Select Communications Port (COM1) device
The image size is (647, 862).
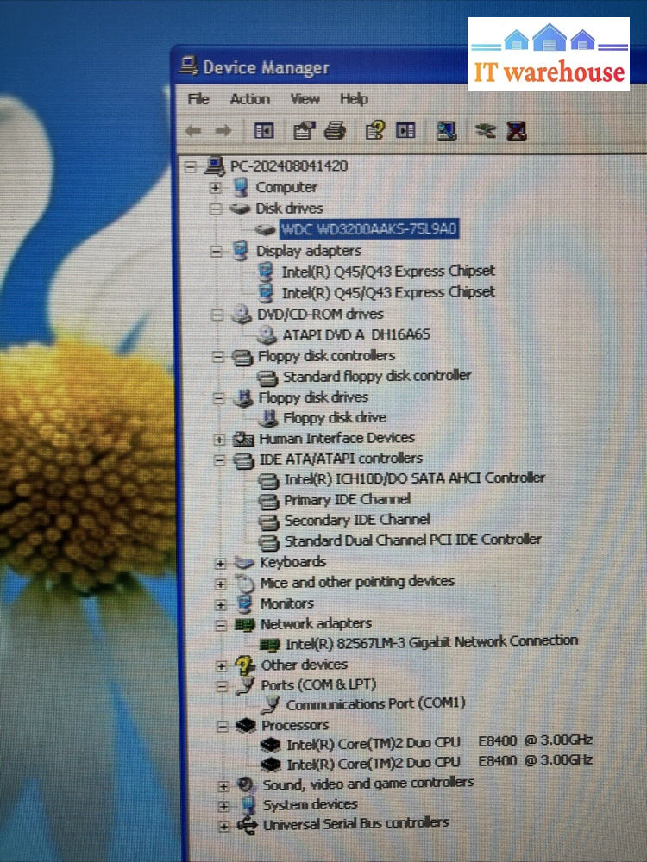click(375, 703)
